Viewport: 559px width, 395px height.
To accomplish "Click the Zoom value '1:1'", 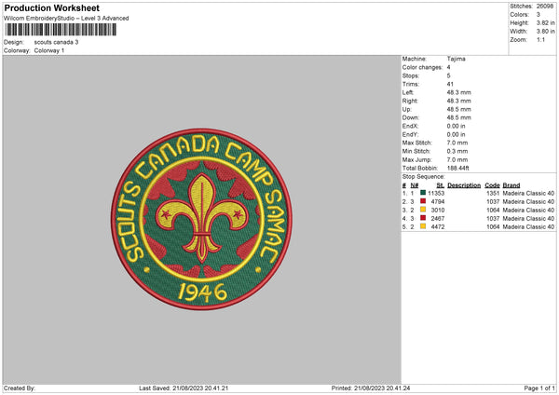I will [x=540, y=39].
